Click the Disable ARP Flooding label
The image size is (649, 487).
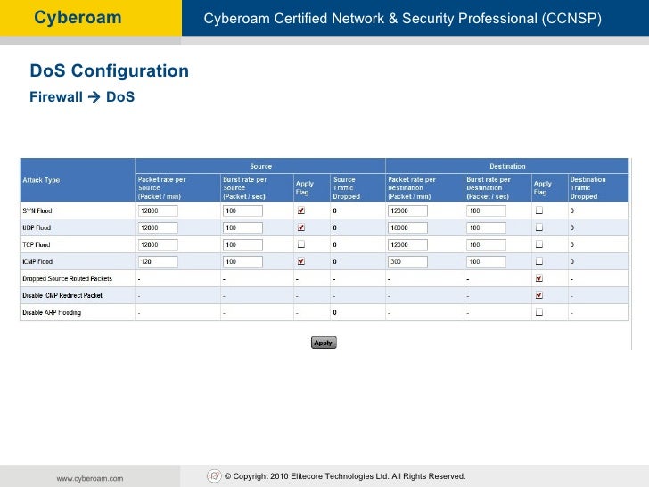pos(52,313)
